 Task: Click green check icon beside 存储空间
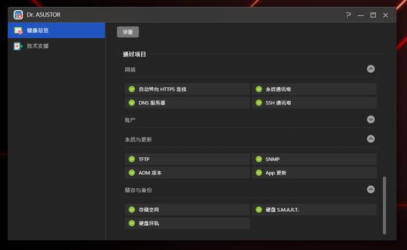(132, 209)
